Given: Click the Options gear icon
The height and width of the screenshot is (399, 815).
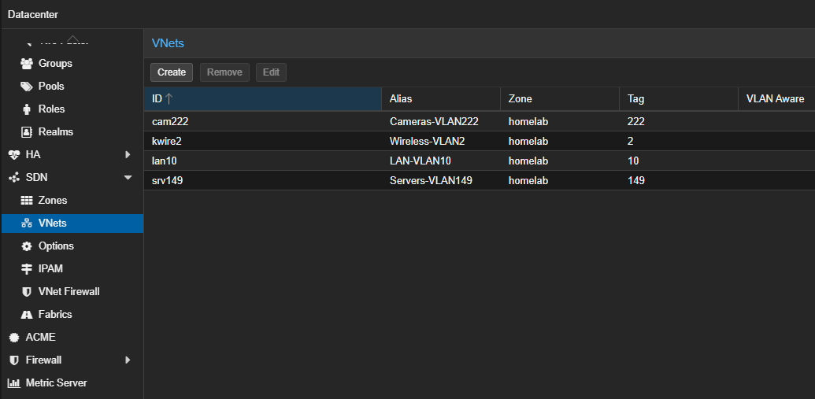Looking at the screenshot, I should pos(27,246).
